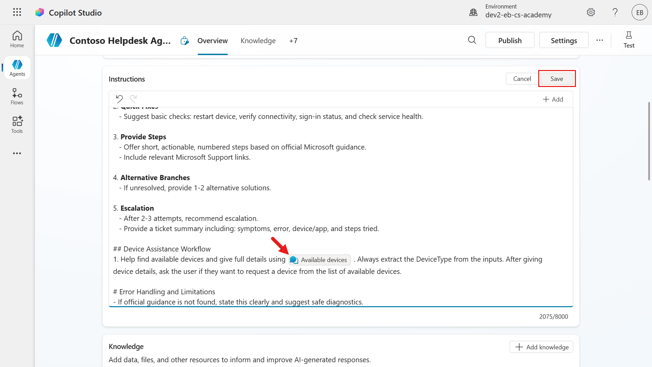The width and height of the screenshot is (652, 367).
Task: Click the redo arrow in Instructions editor
Action: (x=133, y=99)
